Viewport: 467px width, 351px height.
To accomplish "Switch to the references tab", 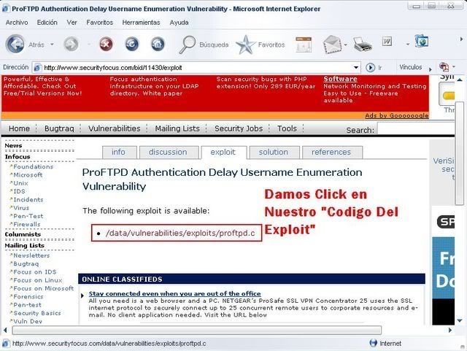I will tap(332, 153).
